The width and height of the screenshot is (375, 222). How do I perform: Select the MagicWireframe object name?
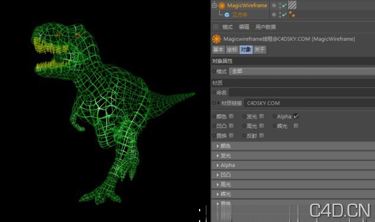247,5
